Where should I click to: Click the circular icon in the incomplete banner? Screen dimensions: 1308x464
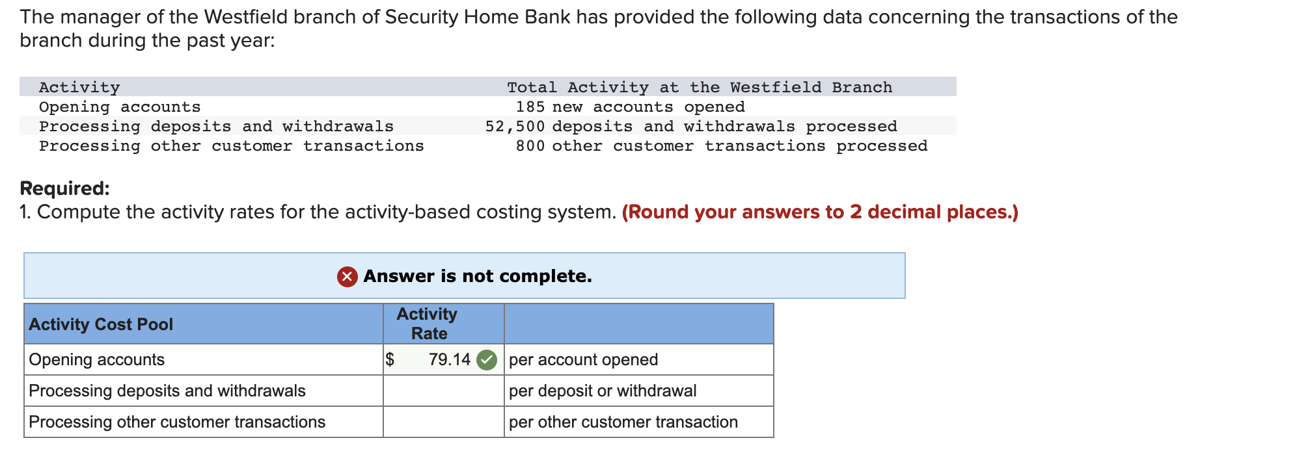tap(347, 276)
